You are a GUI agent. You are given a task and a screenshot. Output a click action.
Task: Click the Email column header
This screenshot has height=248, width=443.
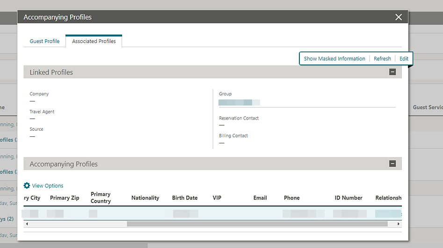pyautogui.click(x=260, y=198)
